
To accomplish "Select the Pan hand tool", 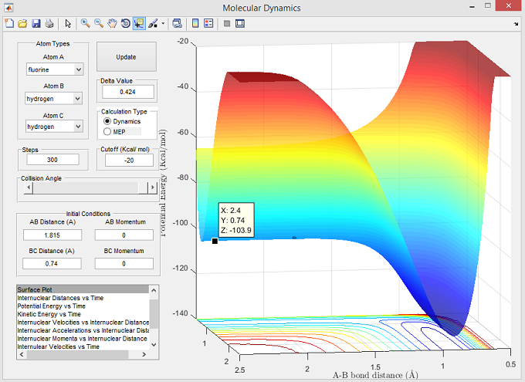I will tap(112, 23).
